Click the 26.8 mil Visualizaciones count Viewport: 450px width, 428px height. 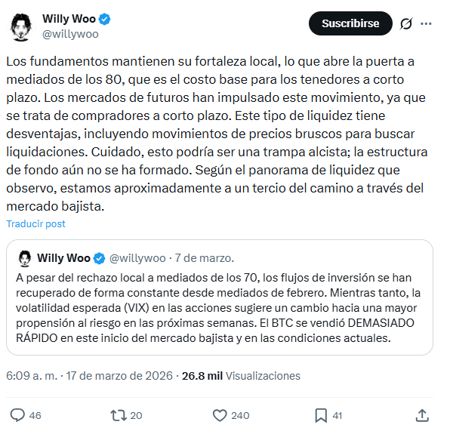[x=241, y=376]
